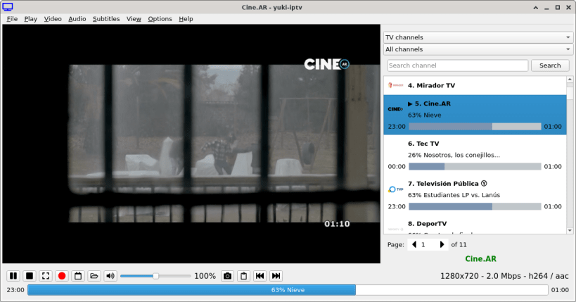The width and height of the screenshot is (576, 302).
Task: Click the Cine.AR logo in channel list
Action: [395, 109]
